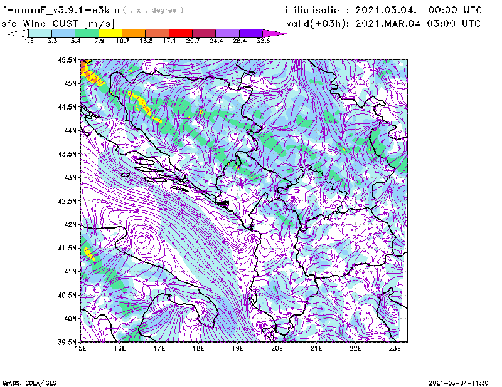Click the legend value 28.4
Image resolution: width=502 pixels, height=387 pixels.
pos(240,41)
